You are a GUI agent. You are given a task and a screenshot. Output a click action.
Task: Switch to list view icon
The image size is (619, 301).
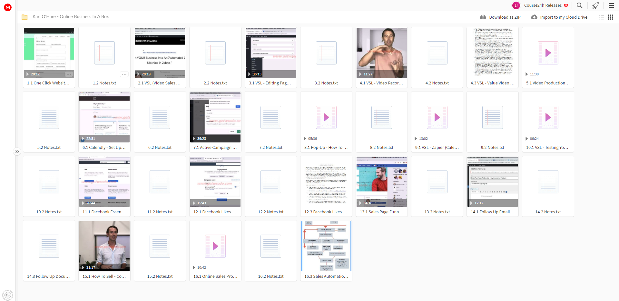601,17
